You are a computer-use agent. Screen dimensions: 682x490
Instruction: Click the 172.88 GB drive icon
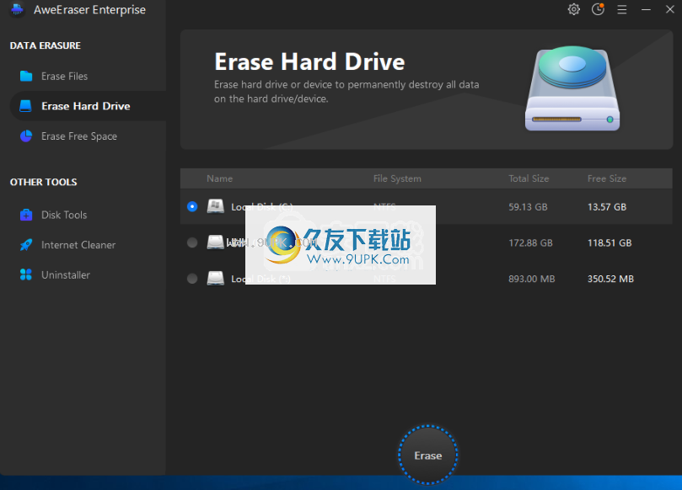coord(215,242)
